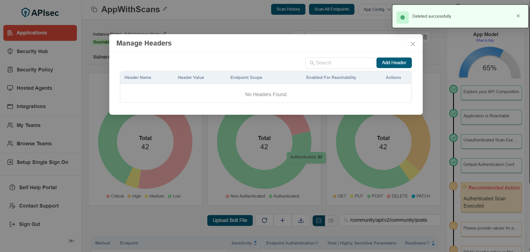530x252 pixels.
Task: Sort by the Readiness column arrows
Action: 433,243
